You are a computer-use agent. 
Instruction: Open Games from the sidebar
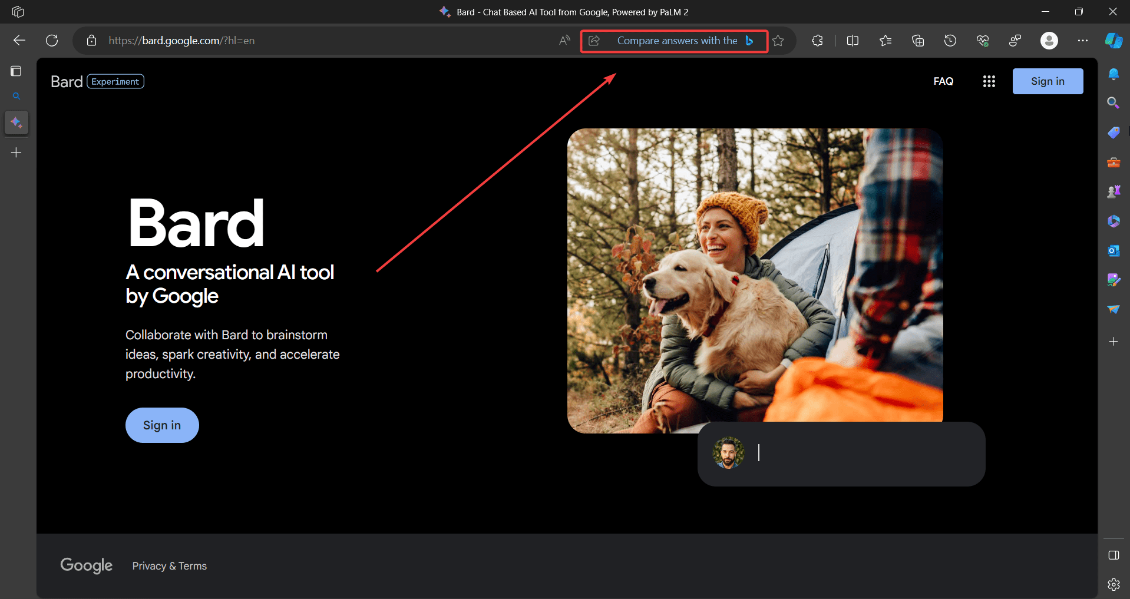[x=1114, y=191]
